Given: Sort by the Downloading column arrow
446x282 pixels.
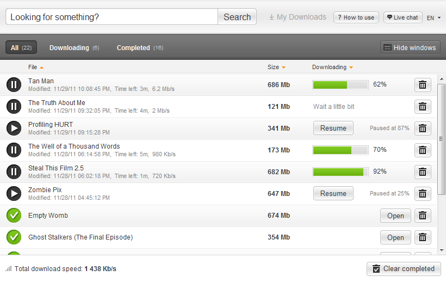Looking at the screenshot, I should (x=351, y=68).
